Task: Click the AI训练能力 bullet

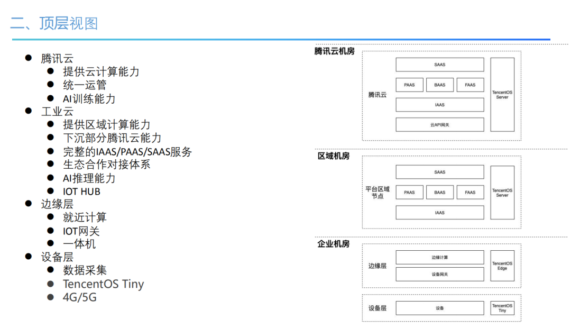Action: coord(89,99)
